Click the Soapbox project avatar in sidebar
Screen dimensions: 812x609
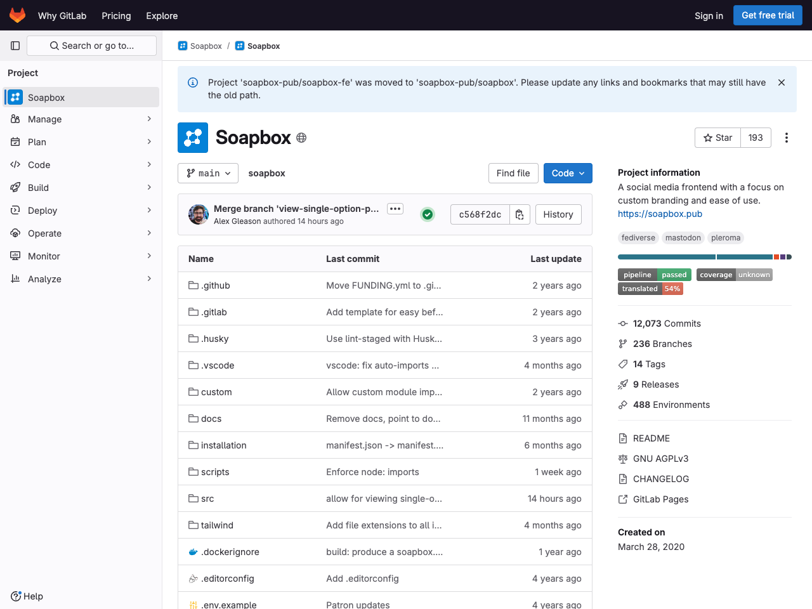(x=15, y=97)
